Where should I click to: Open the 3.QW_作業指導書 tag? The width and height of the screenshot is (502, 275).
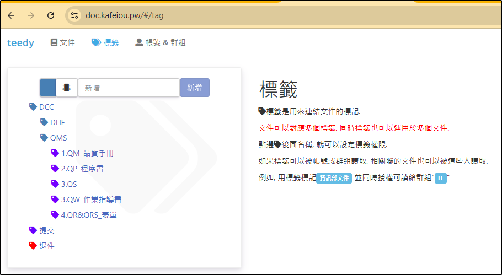click(x=91, y=199)
